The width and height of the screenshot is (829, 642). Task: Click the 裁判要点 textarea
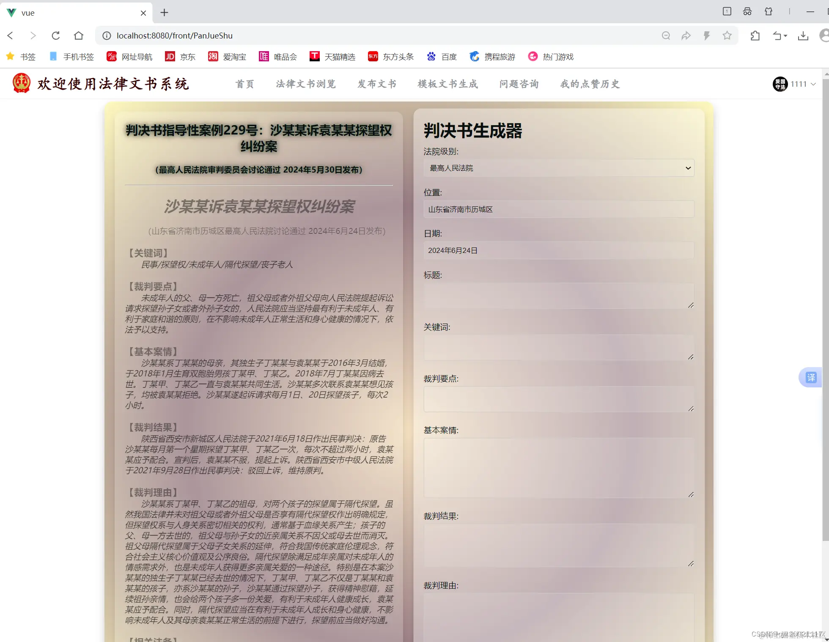tap(559, 399)
